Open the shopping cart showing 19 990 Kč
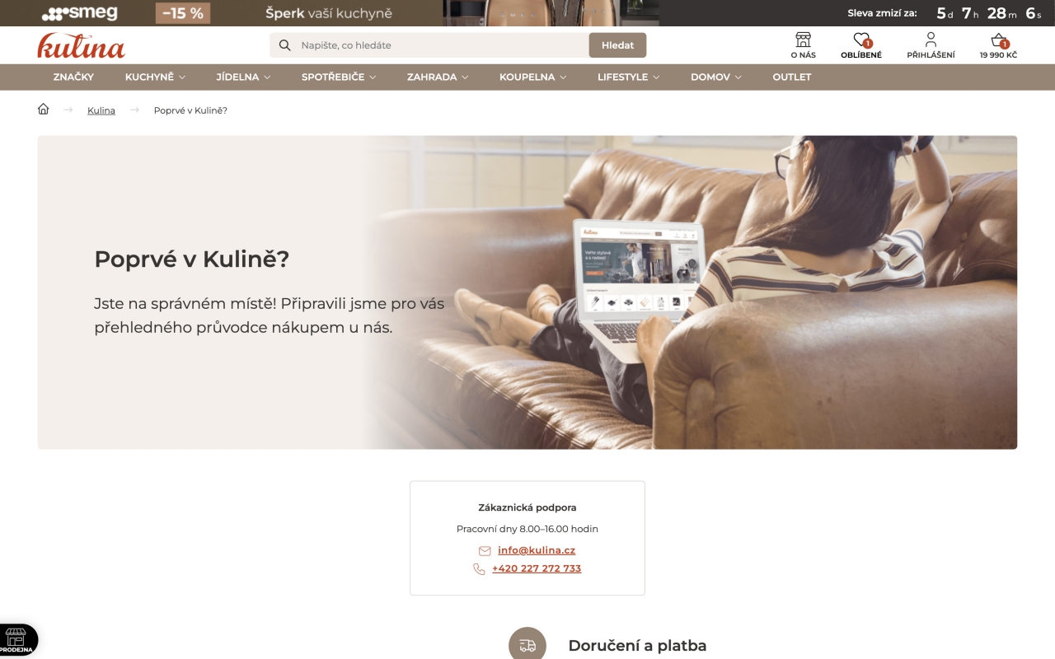 point(998,45)
